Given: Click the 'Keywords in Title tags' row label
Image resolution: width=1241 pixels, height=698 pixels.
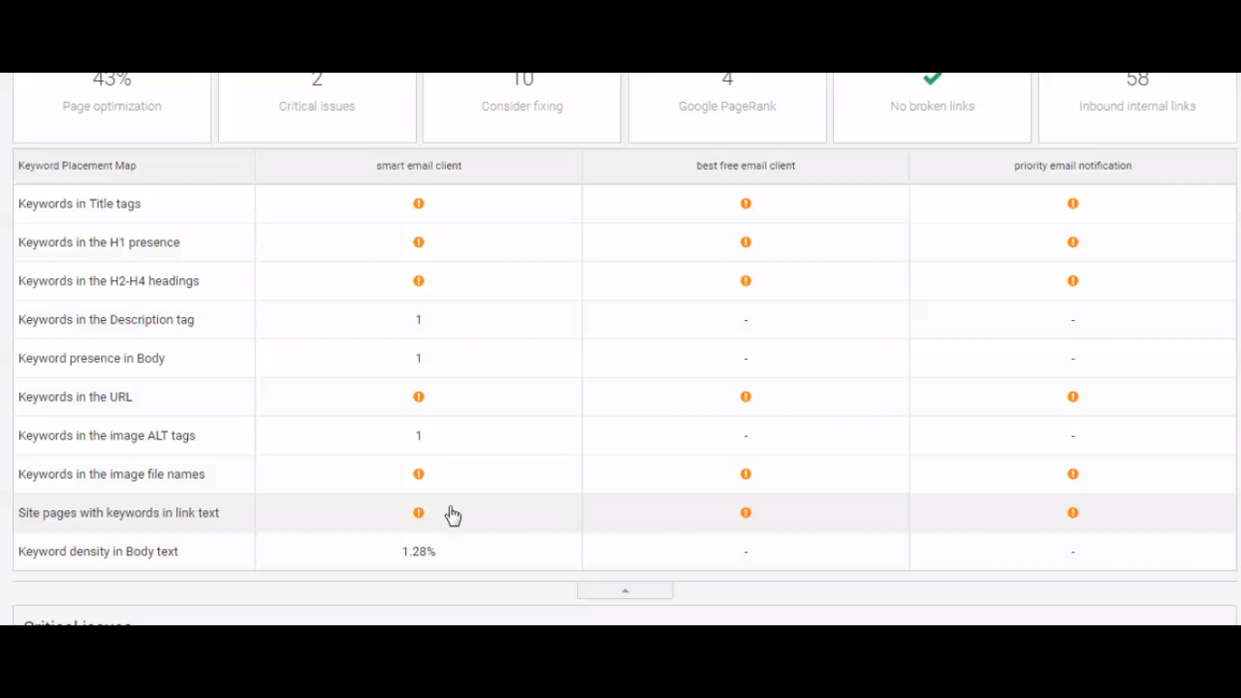Looking at the screenshot, I should [x=80, y=204].
